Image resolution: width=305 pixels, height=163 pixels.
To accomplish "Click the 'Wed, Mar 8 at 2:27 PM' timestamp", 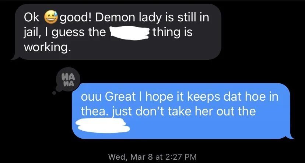I will [152, 157].
